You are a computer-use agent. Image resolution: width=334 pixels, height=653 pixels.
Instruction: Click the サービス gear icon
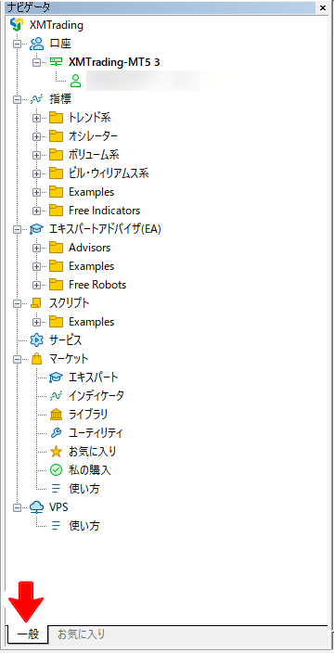(36, 340)
